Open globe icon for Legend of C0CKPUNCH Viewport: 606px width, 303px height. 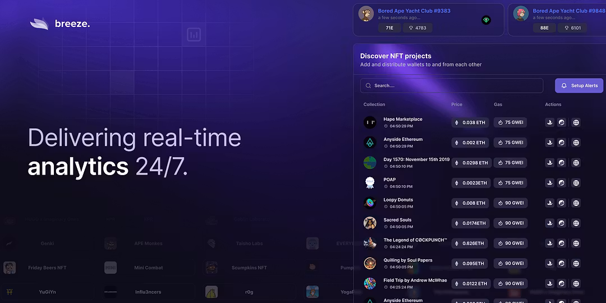point(576,243)
